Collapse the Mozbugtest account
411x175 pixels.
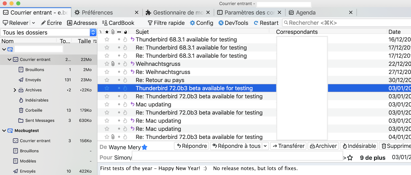[x=4, y=131]
